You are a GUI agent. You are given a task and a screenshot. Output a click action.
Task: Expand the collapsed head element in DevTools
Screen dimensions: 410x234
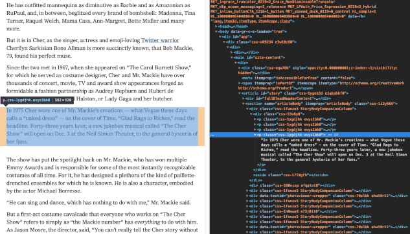coord(216,27)
